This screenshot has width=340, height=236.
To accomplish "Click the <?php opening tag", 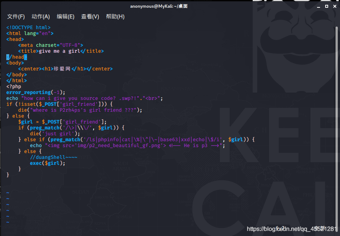I will pyautogui.click(x=14, y=86).
